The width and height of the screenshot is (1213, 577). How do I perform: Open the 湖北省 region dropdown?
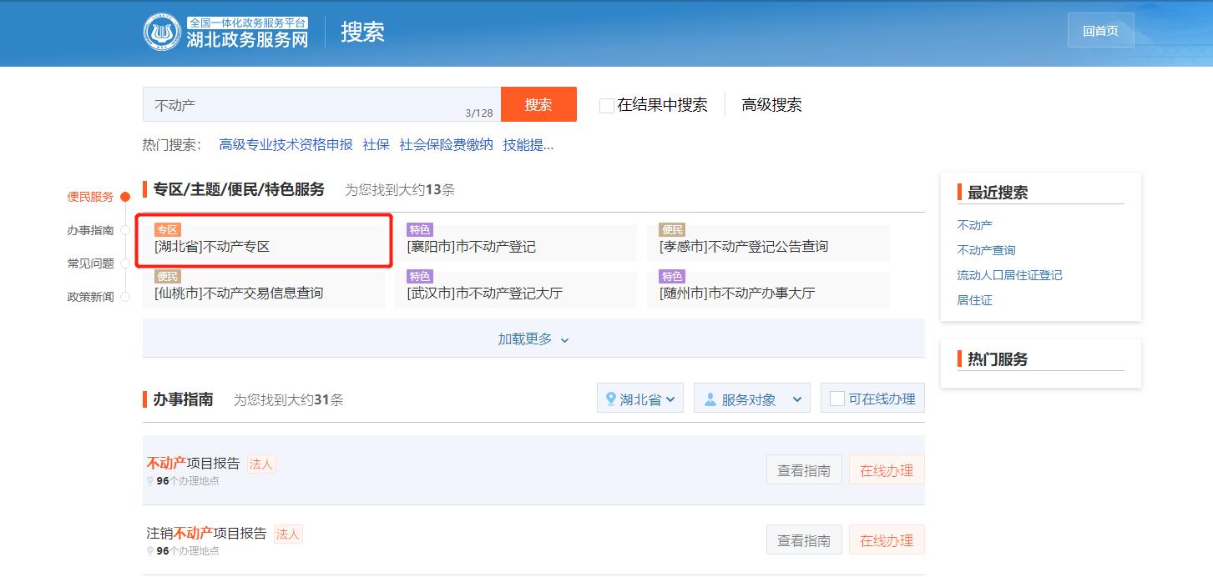(639, 398)
